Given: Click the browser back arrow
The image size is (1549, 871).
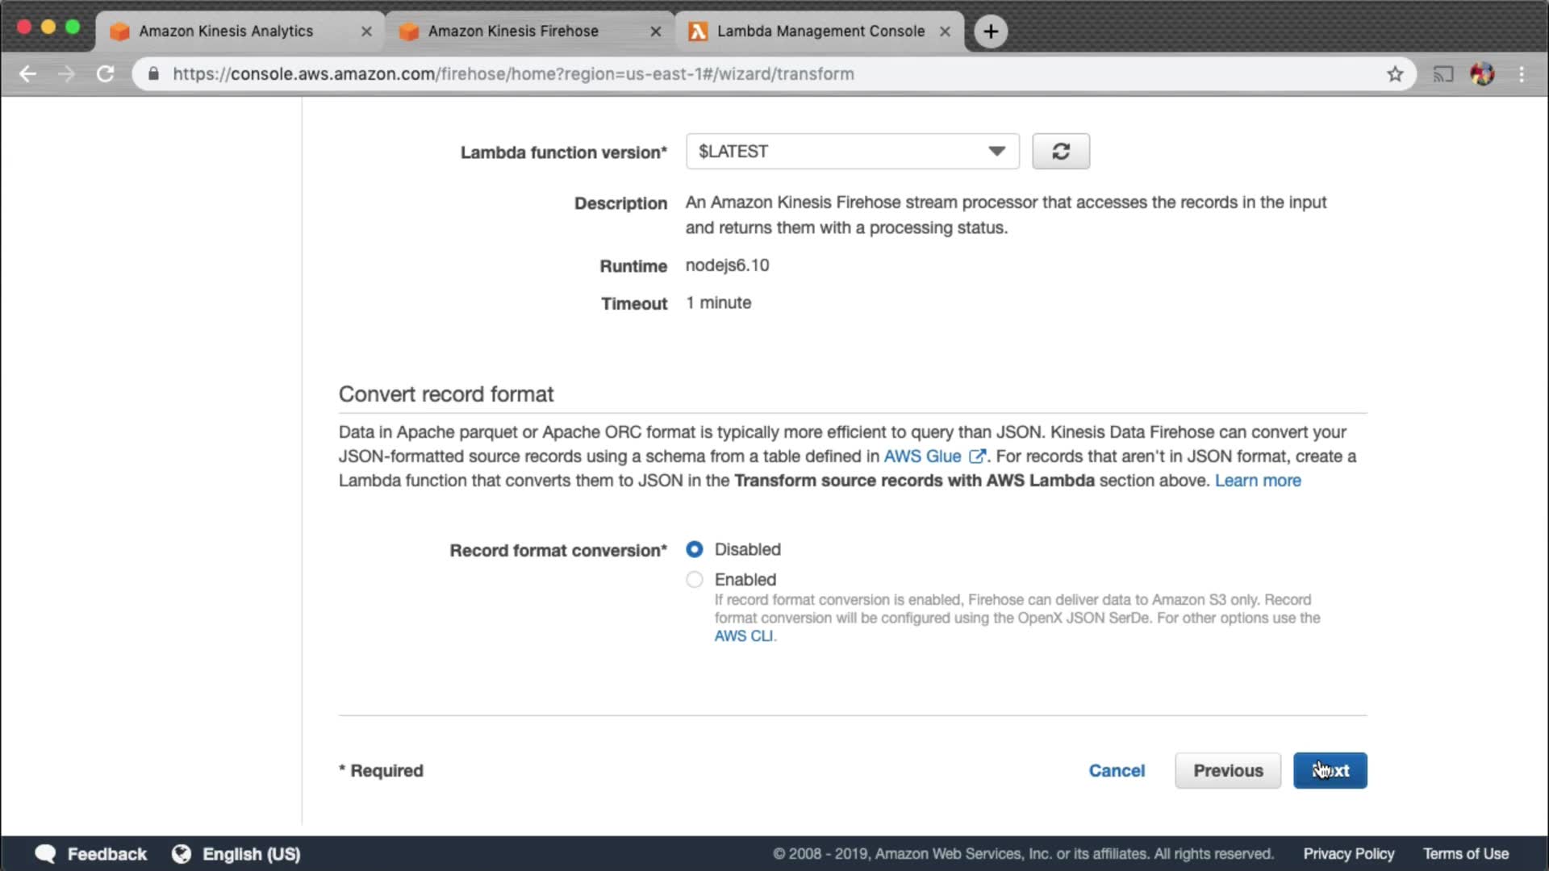Looking at the screenshot, I should click(28, 74).
